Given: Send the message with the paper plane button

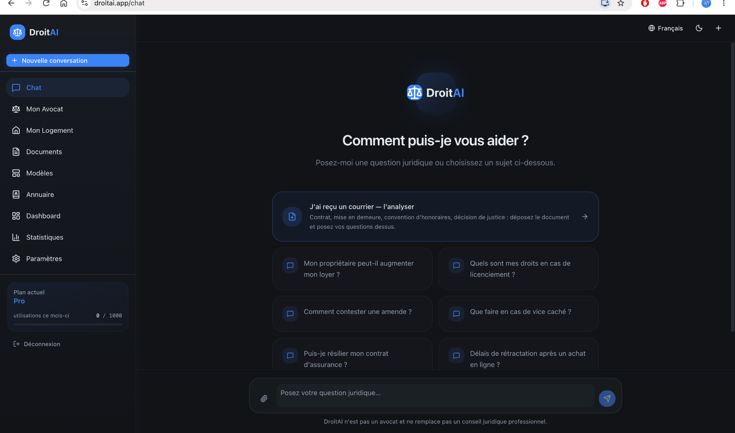Looking at the screenshot, I should tap(607, 399).
